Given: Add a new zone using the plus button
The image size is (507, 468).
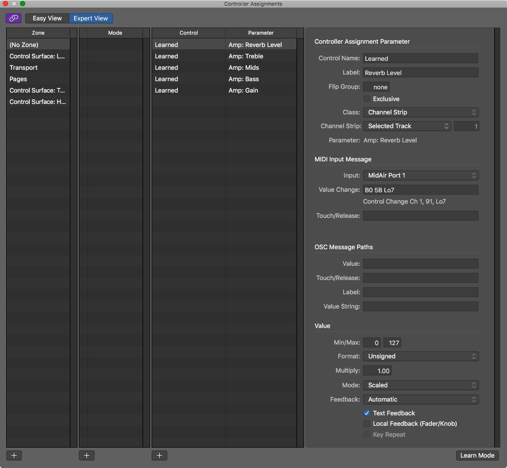Looking at the screenshot, I should coord(14,455).
